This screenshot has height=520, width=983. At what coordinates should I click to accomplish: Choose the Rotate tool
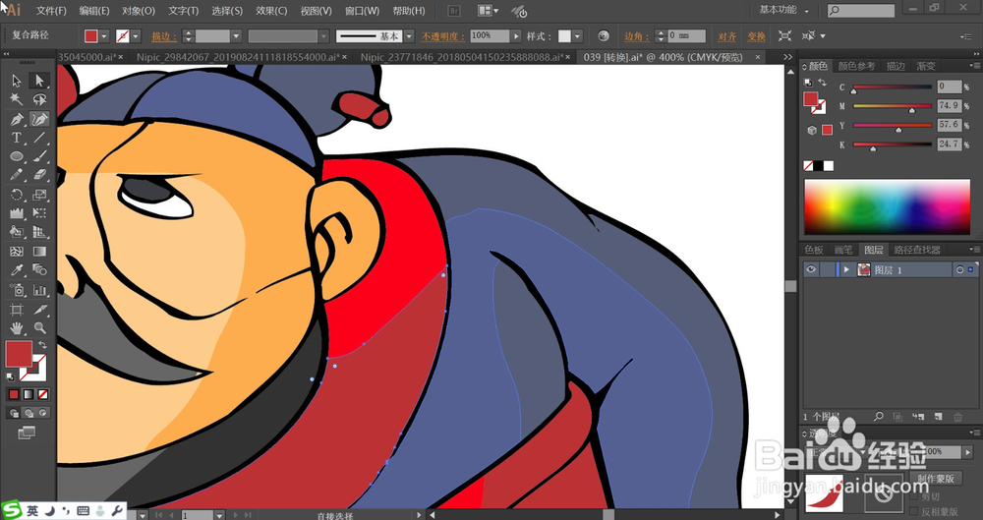pyautogui.click(x=17, y=195)
